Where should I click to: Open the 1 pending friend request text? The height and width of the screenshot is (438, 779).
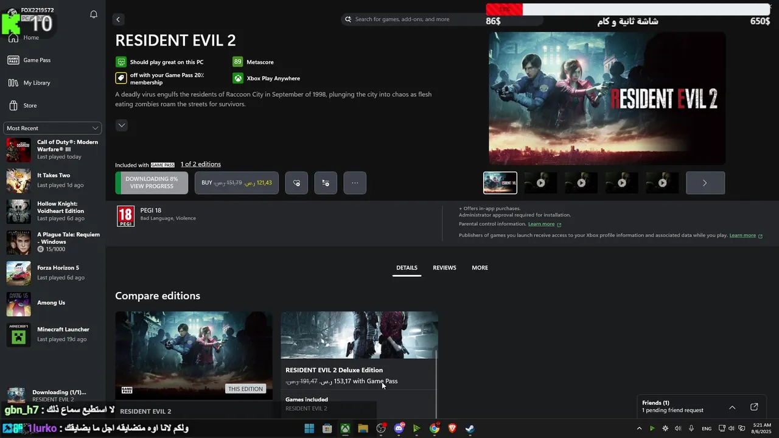(x=672, y=411)
